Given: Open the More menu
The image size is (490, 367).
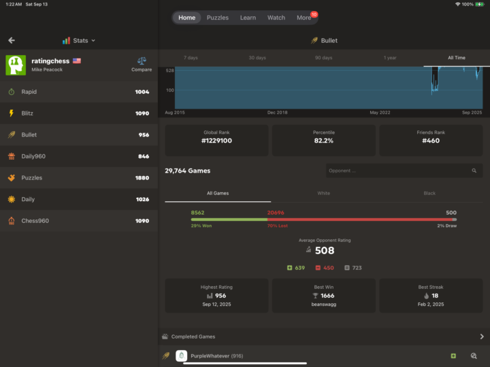Looking at the screenshot, I should click(304, 18).
